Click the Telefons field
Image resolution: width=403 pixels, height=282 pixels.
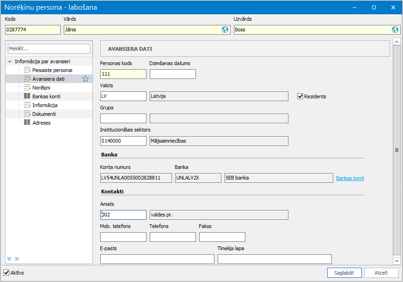173,237
